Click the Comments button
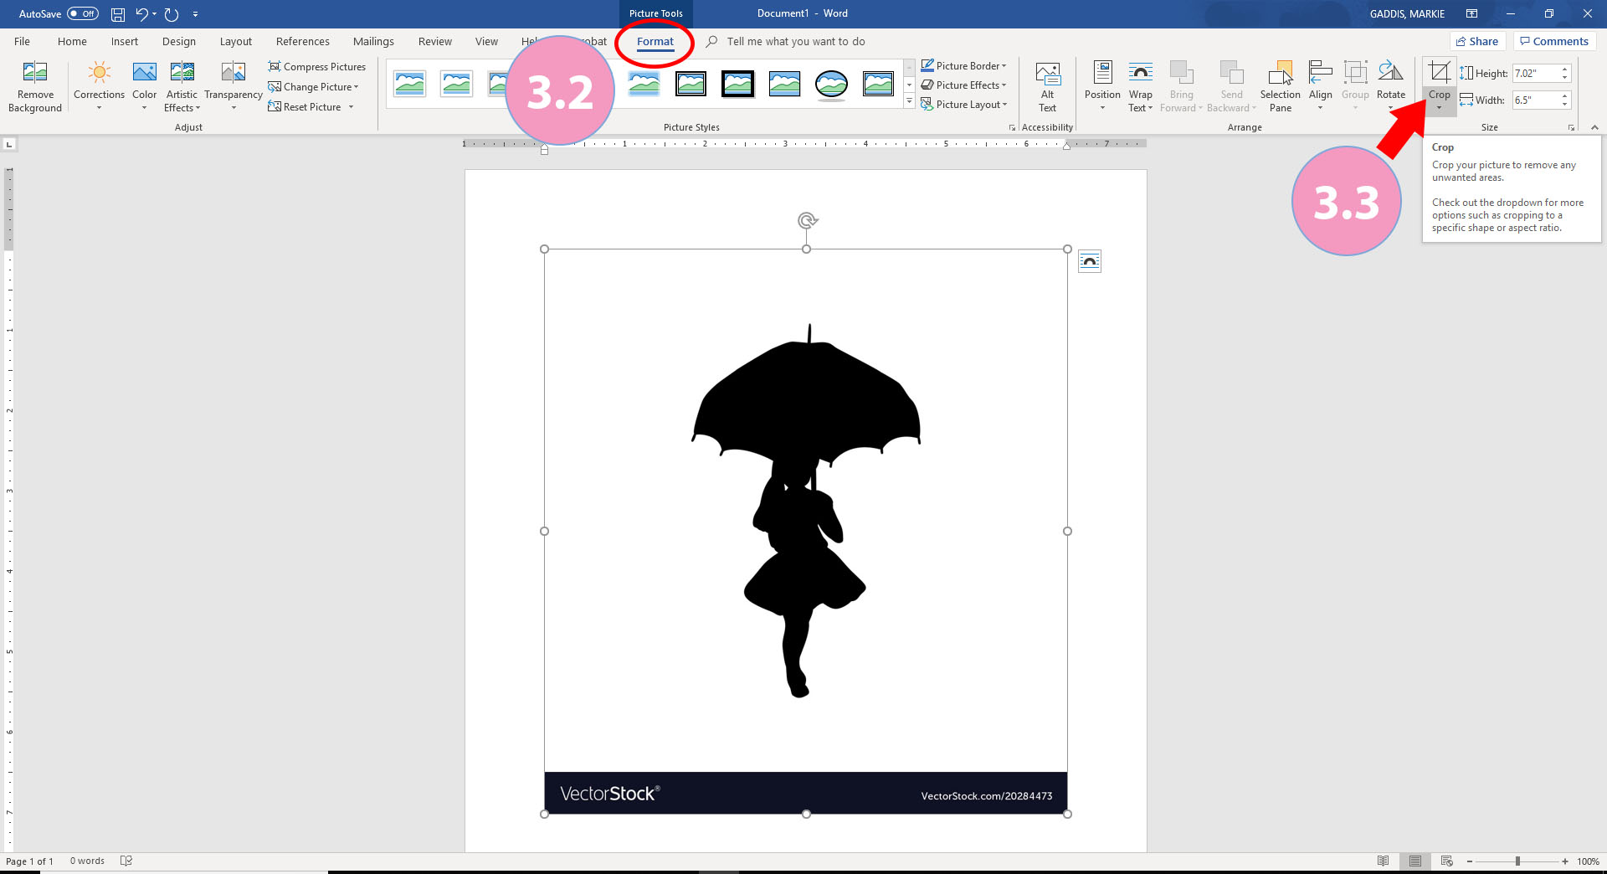The width and height of the screenshot is (1607, 874). [x=1554, y=41]
